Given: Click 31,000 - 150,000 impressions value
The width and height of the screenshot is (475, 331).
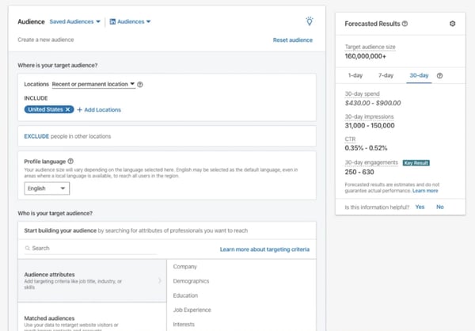Looking at the screenshot, I should click(x=370, y=125).
